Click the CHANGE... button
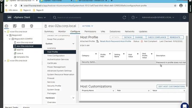This screenshot has width=192, height=108. [139, 37]
